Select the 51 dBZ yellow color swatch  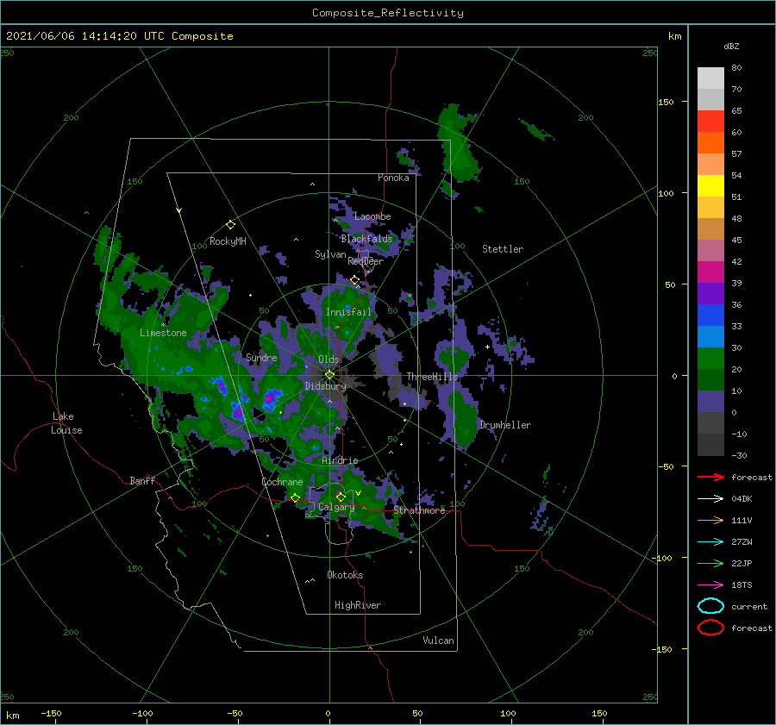pyautogui.click(x=710, y=185)
